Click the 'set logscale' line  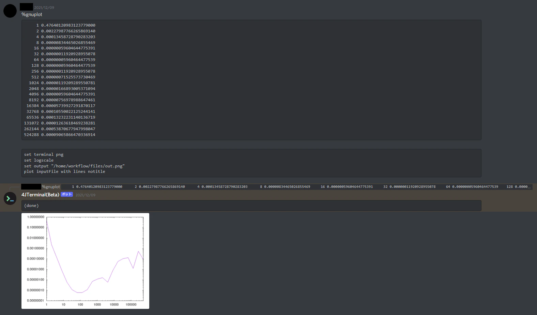(39, 160)
